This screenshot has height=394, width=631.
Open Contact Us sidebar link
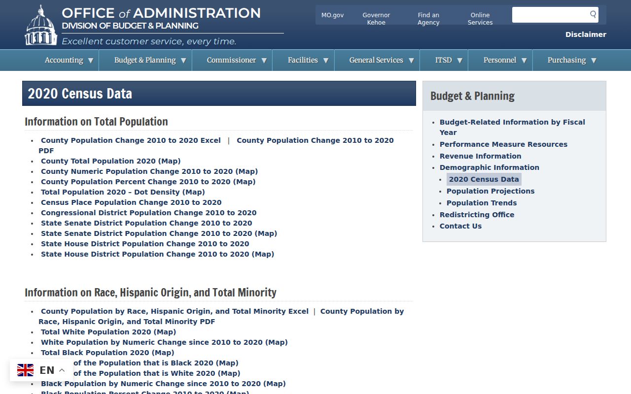pos(460,226)
